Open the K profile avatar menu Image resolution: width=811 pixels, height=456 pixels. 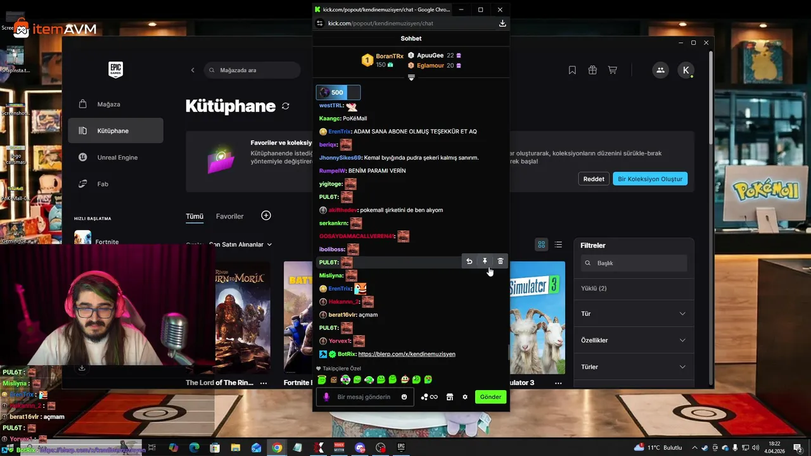pyautogui.click(x=686, y=70)
